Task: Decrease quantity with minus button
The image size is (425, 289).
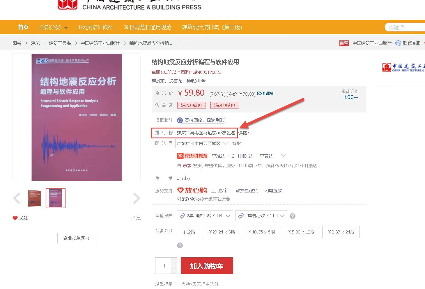Action: 174,270
